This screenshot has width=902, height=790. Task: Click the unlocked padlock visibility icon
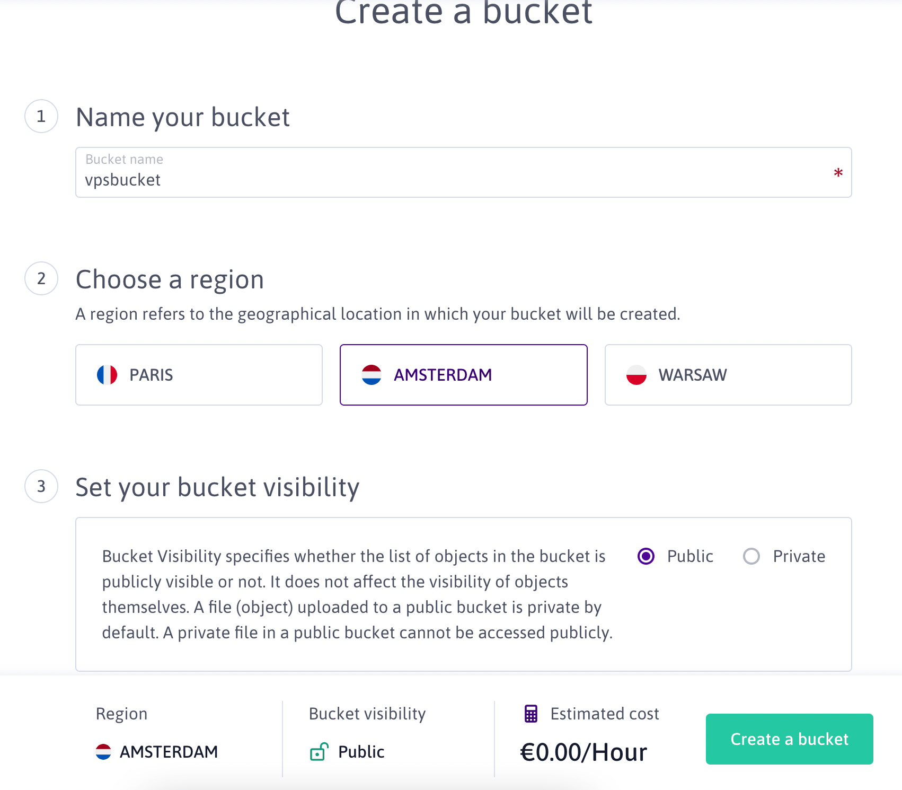(x=319, y=751)
